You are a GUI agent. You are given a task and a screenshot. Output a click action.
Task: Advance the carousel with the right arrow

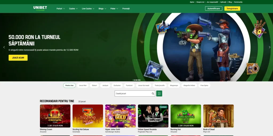coord(270,47)
